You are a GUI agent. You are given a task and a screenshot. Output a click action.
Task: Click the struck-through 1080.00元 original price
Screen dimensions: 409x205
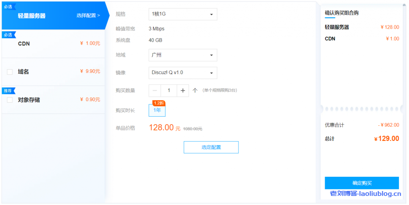coord(193,129)
